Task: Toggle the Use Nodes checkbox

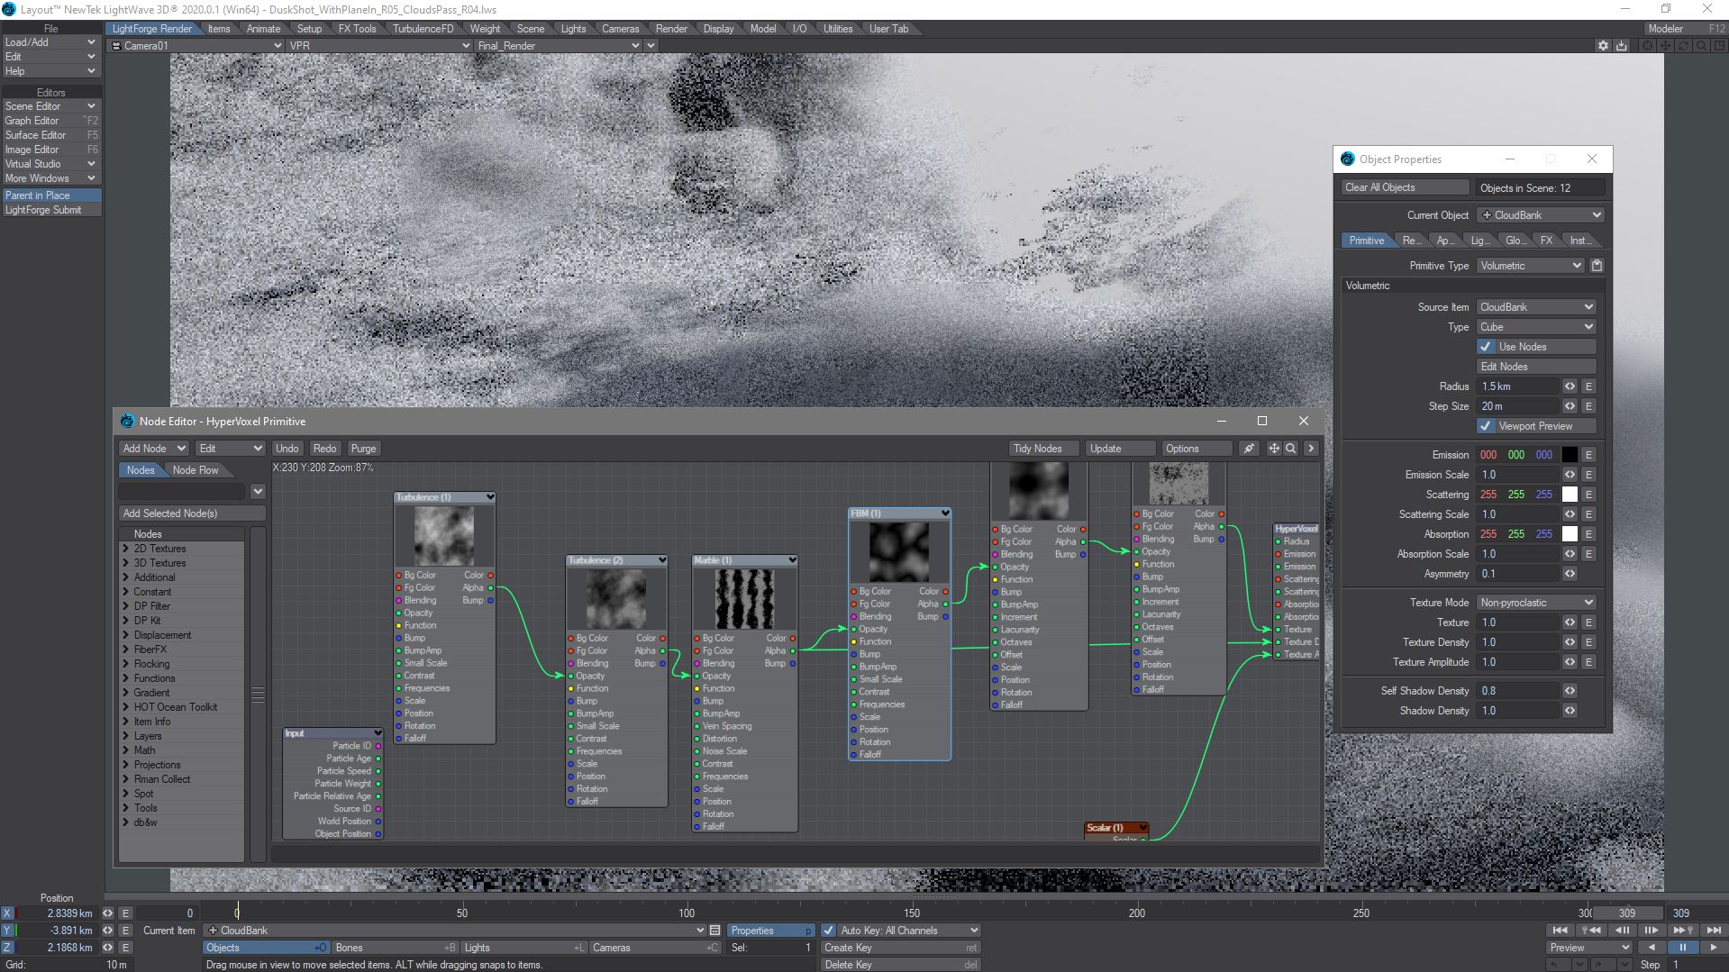Action: pyautogui.click(x=1486, y=347)
